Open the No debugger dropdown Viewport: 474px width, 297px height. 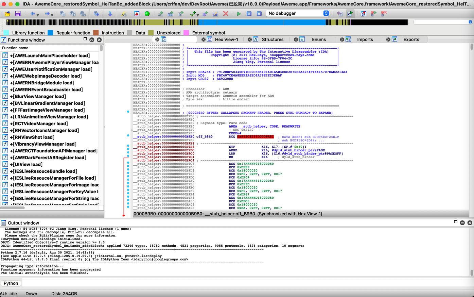pyautogui.click(x=298, y=13)
